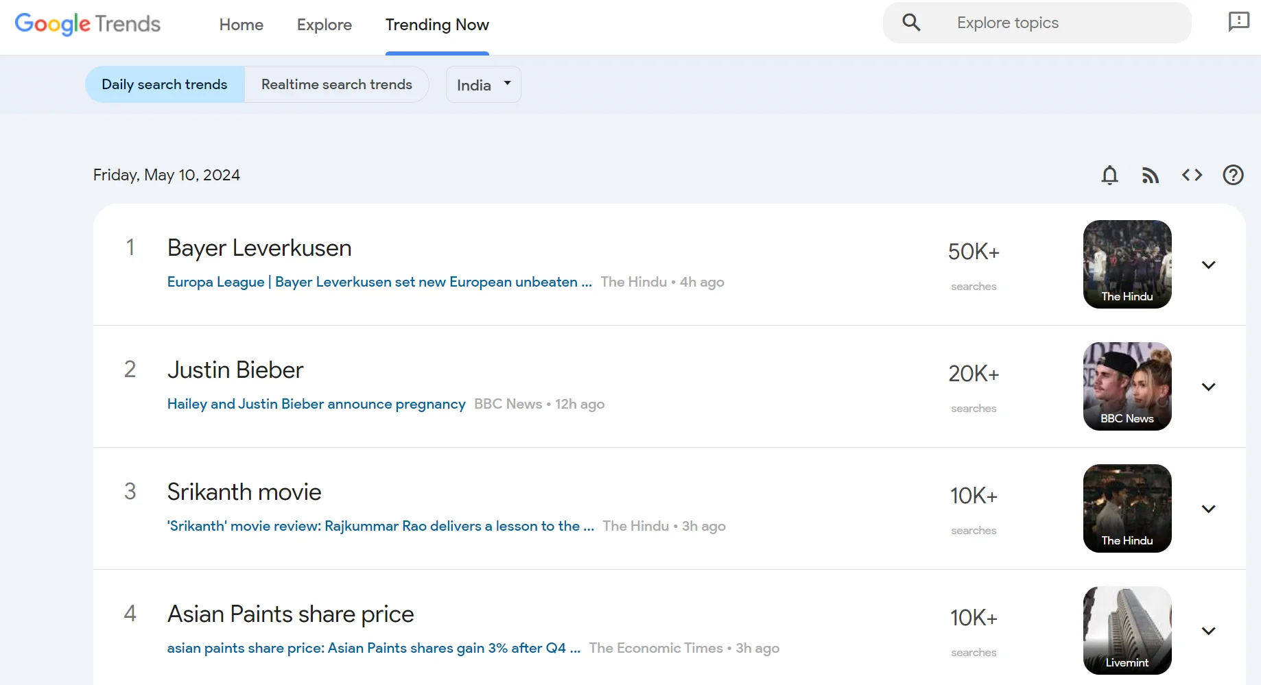The image size is (1261, 685).
Task: Click the Srikanth movie trend title
Action: (x=244, y=492)
